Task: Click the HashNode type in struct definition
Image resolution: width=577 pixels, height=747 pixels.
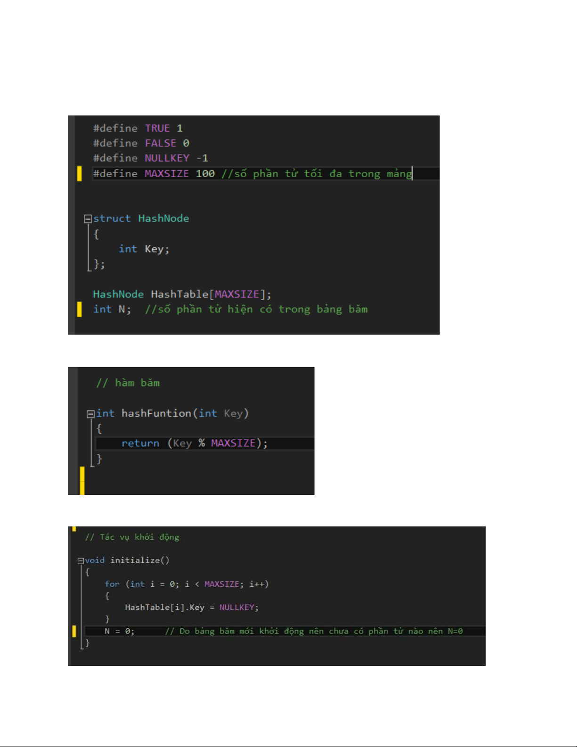Action: click(163, 219)
